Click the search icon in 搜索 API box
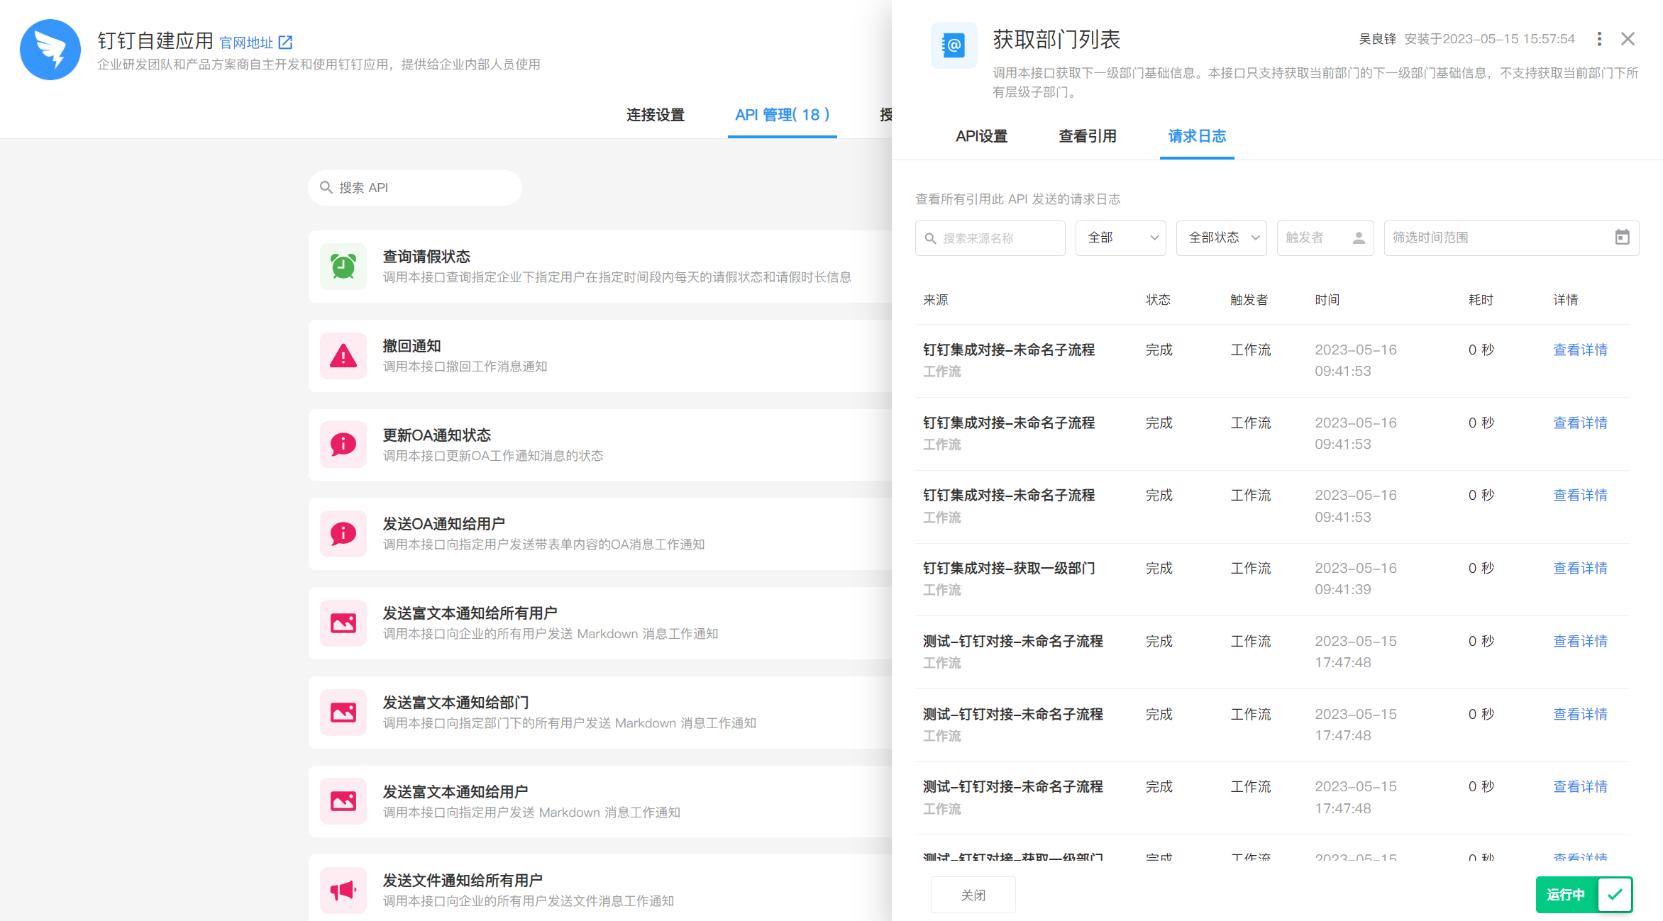 [x=326, y=187]
